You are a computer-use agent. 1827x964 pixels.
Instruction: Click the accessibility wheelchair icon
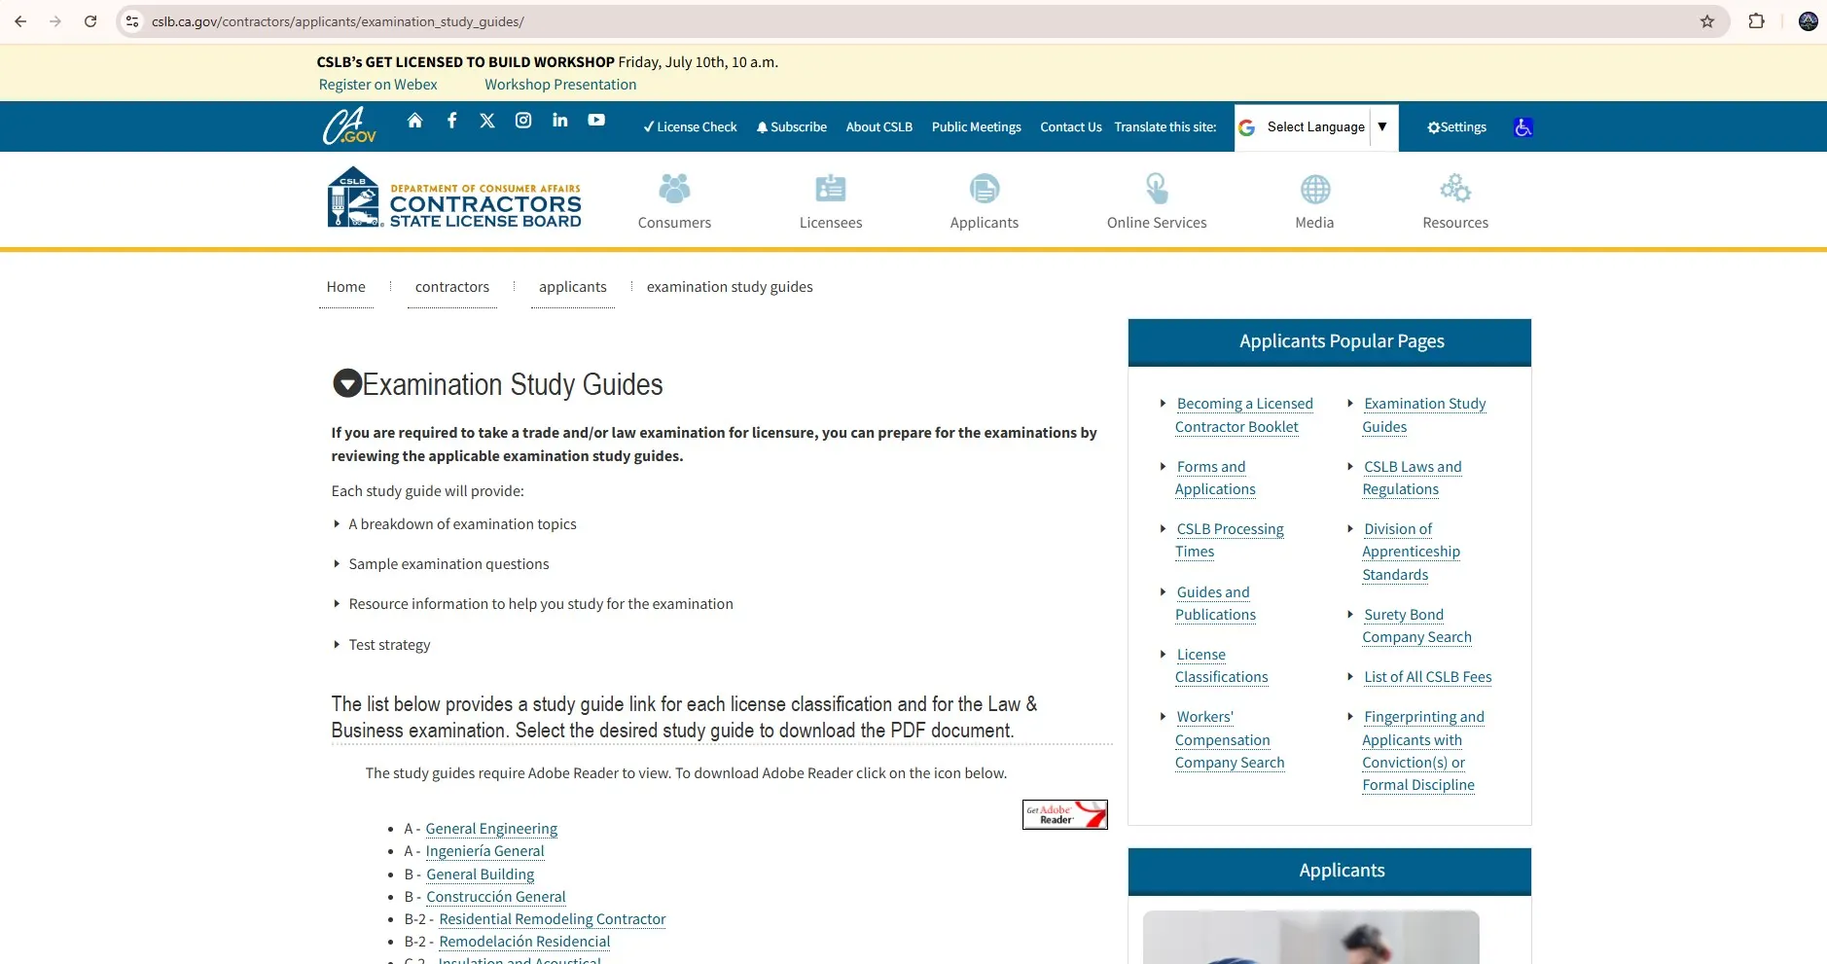tap(1523, 127)
